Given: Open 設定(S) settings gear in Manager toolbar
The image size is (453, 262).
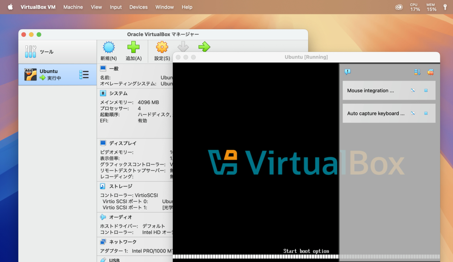Looking at the screenshot, I should [162, 51].
